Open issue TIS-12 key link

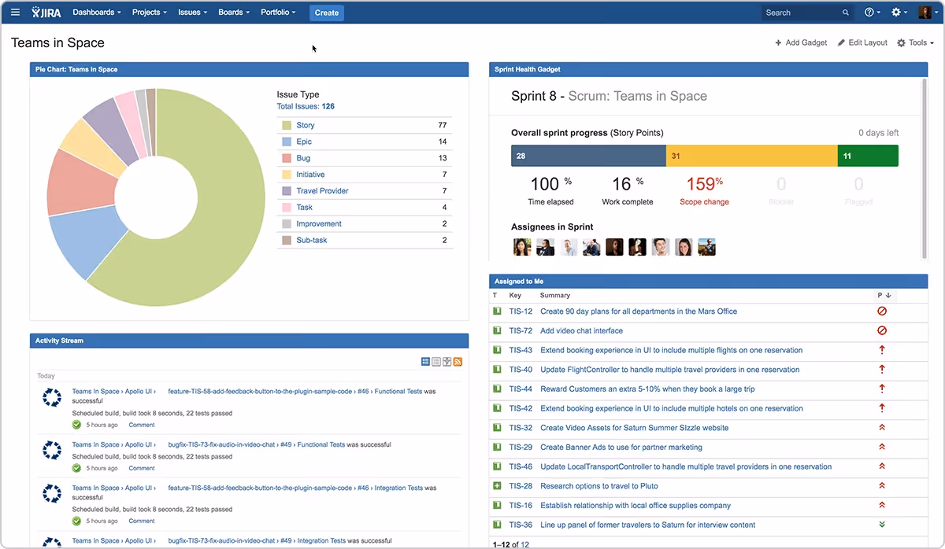pos(521,311)
